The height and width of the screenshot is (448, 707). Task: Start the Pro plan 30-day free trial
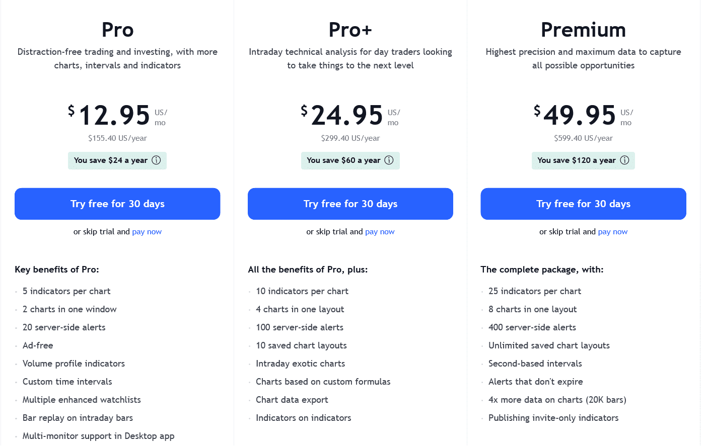coord(117,204)
